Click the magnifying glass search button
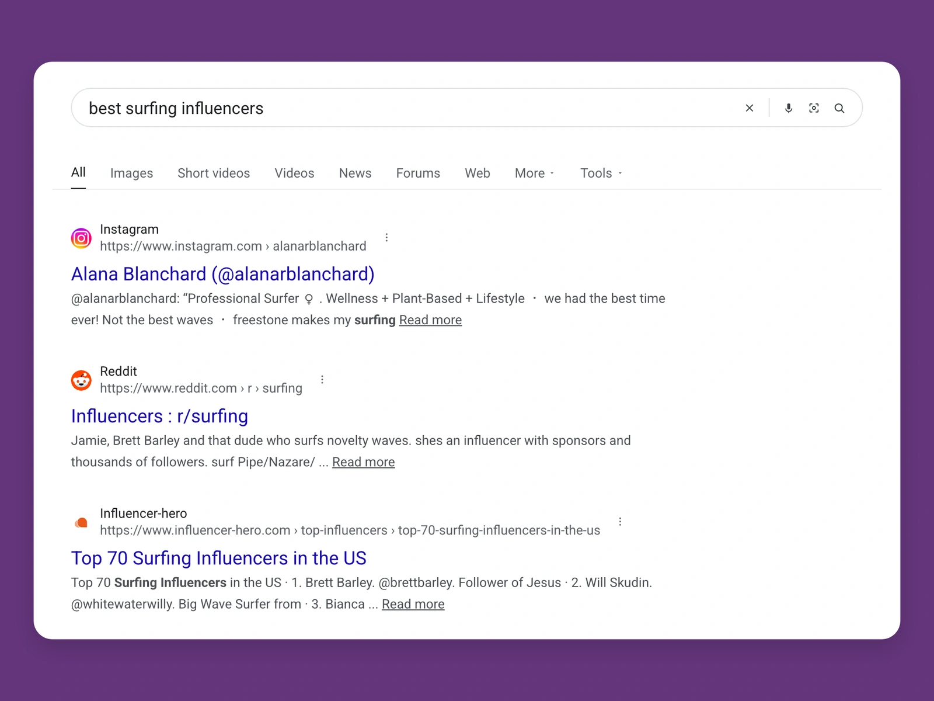Screen dimensions: 934x701 [x=839, y=108]
